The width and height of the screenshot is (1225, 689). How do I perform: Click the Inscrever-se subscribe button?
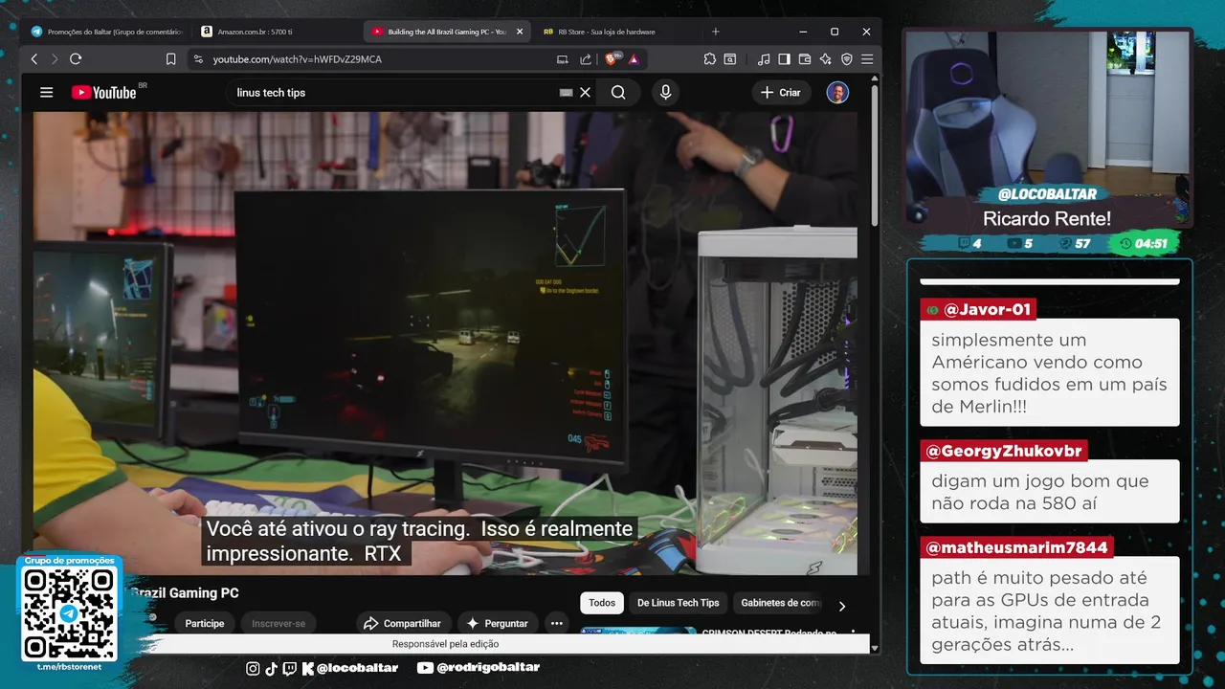278,623
